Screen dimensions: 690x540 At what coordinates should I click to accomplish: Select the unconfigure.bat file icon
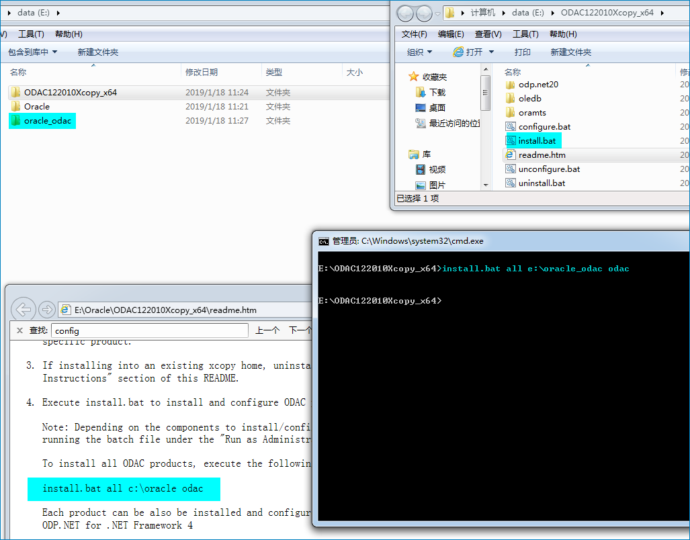(511, 169)
